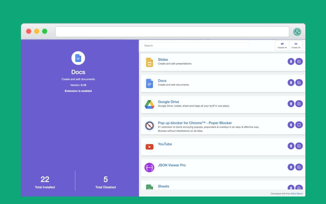Open the Docs title in the list
The image size is (326, 204).
coord(162,81)
